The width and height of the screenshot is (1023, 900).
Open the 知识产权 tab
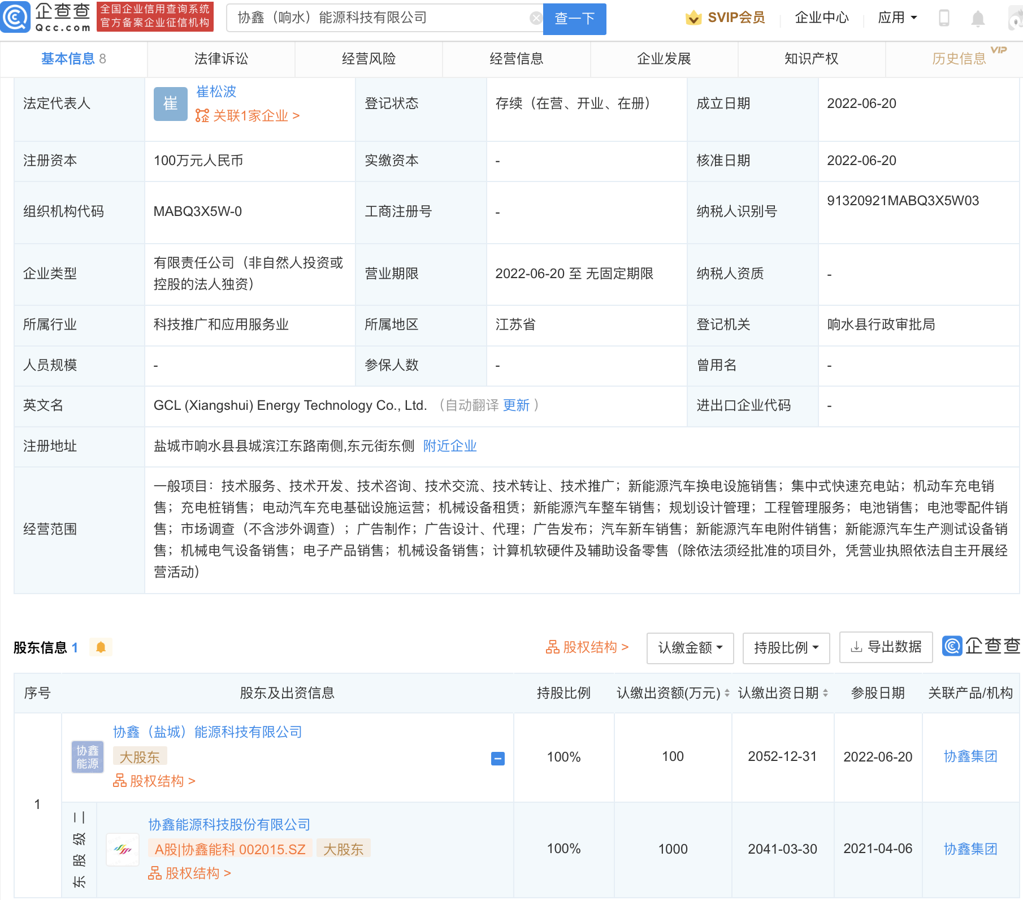[810, 58]
